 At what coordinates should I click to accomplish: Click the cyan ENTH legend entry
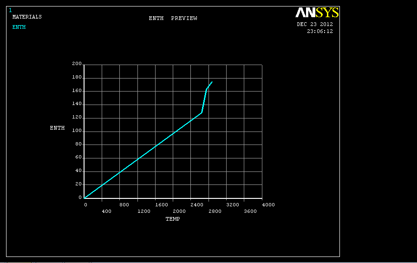coord(19,27)
